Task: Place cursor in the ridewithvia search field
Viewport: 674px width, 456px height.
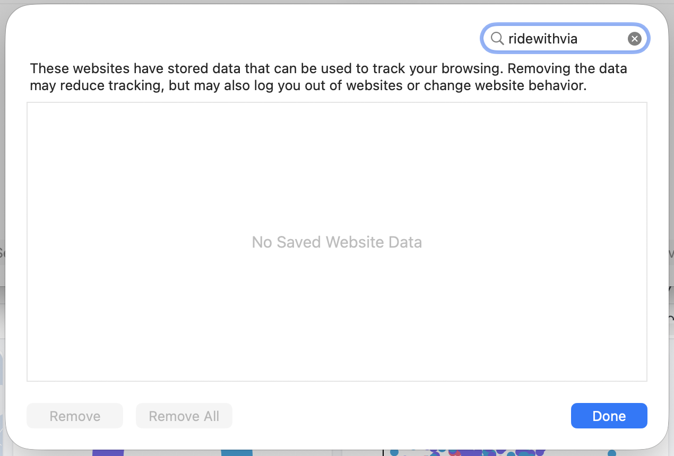Action: coord(565,39)
